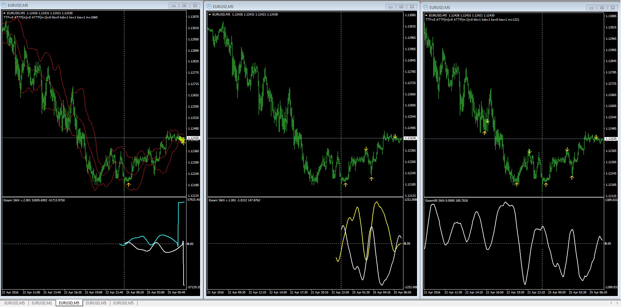621x307 pixels.
Task: Close the left chart window (m=1060)
Action: coord(195,5)
